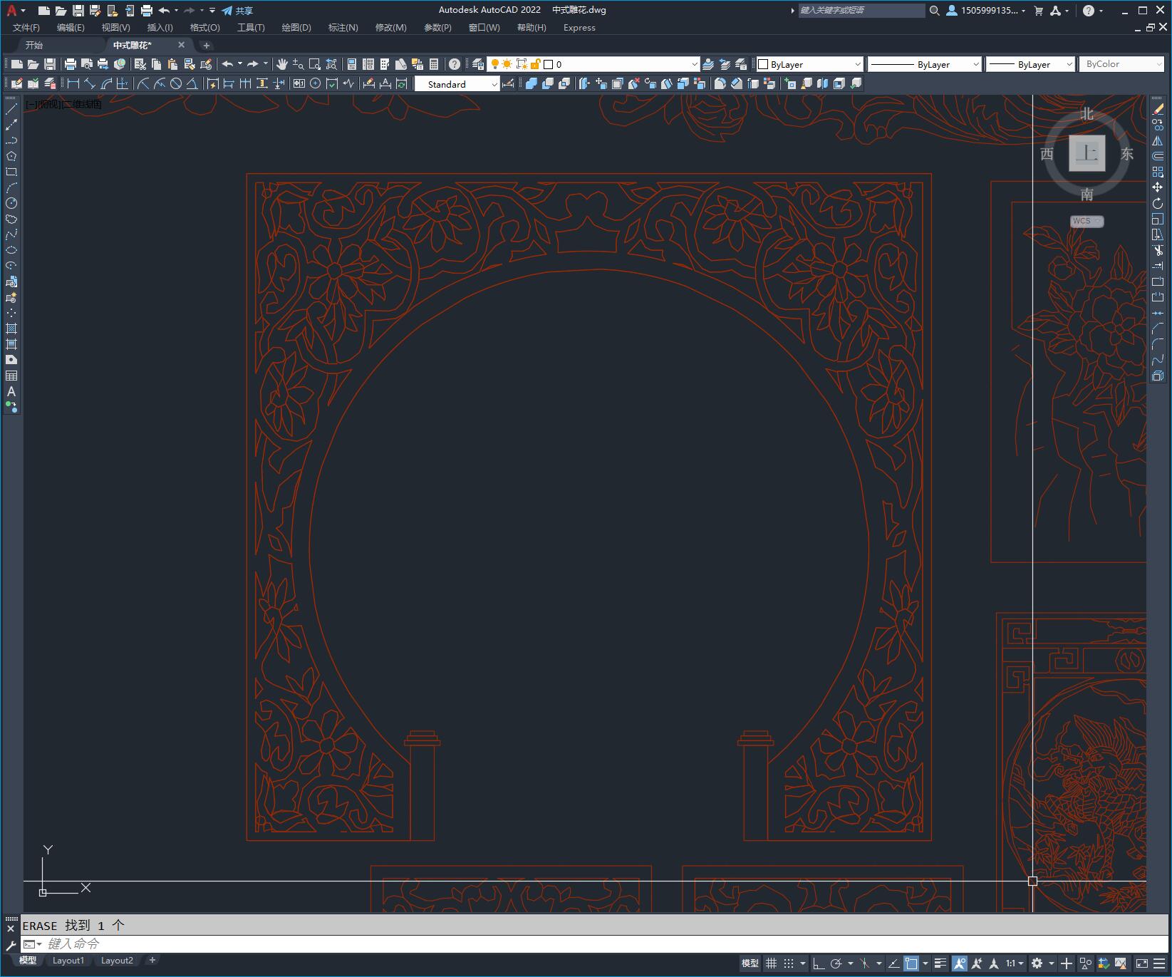Select the Table tool on left toolbar
The width and height of the screenshot is (1172, 977).
[x=11, y=376]
